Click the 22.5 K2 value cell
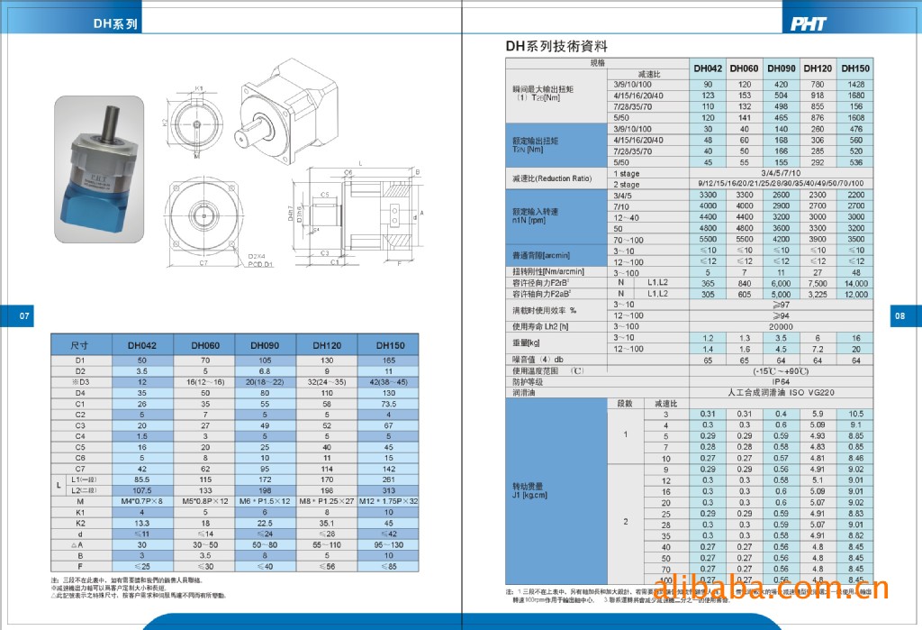This screenshot has width=922, height=630. 266,524
